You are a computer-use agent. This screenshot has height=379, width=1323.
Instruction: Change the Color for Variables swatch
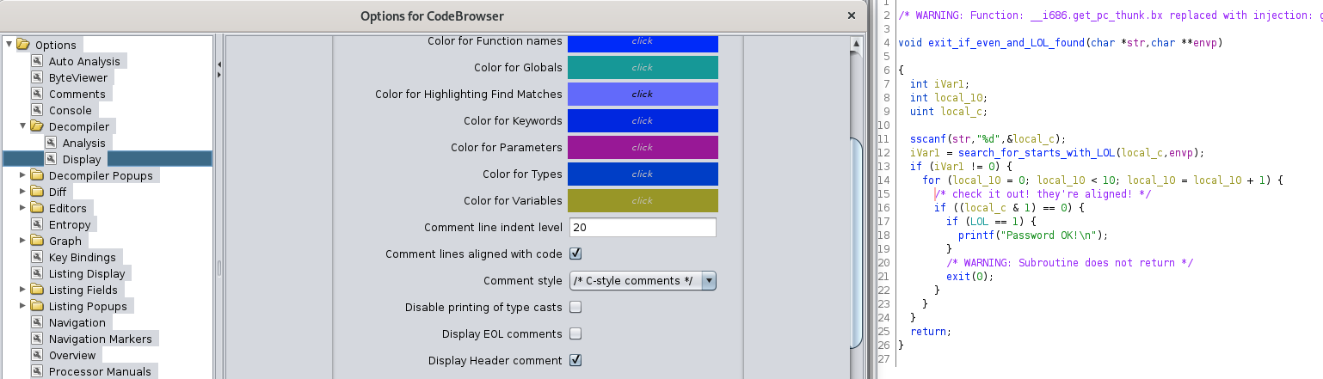click(643, 200)
